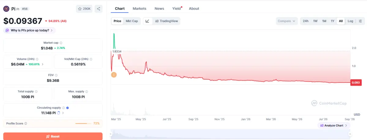Open the News tab
Image resolution: width=367 pixels, height=140 pixels.
(x=159, y=9)
